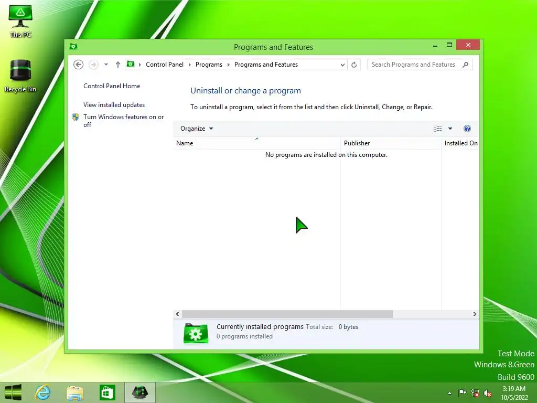Expand the chevron after Control Panel breadcrumb
The width and height of the screenshot is (537, 403).
coord(189,65)
